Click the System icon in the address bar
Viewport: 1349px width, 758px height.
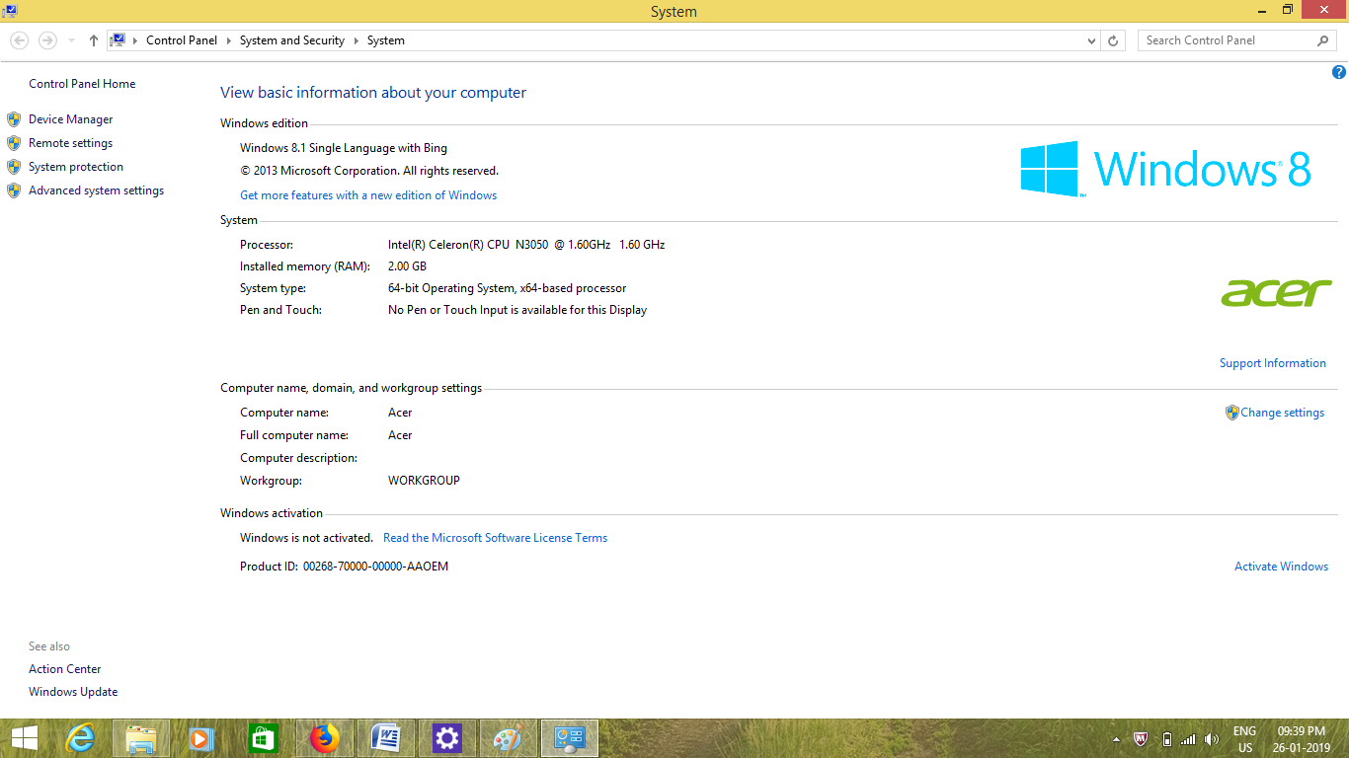(118, 40)
